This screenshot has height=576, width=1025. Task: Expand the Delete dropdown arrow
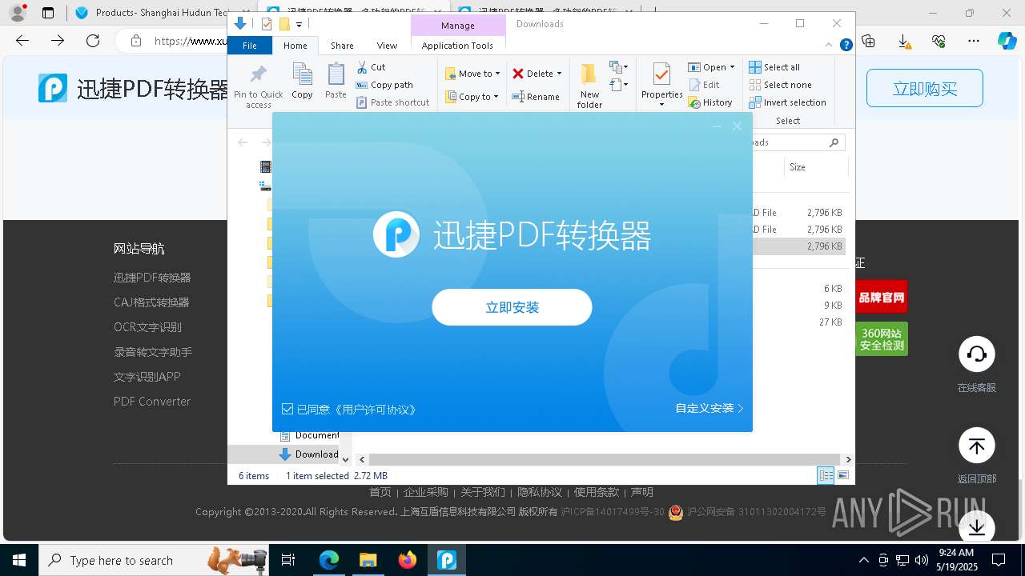[x=559, y=74]
